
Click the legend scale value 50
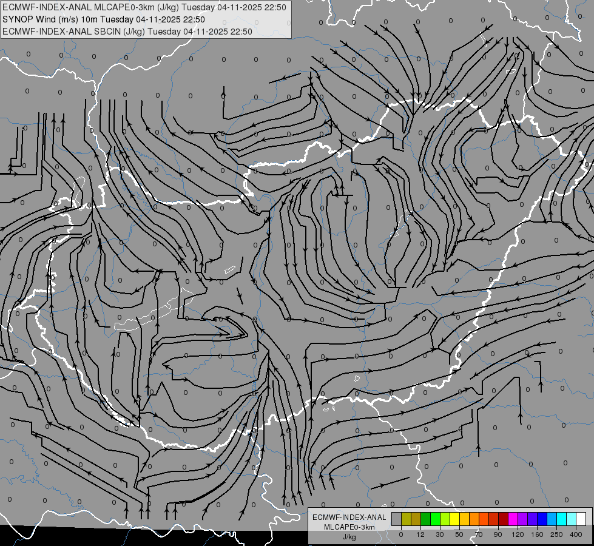pos(459,534)
